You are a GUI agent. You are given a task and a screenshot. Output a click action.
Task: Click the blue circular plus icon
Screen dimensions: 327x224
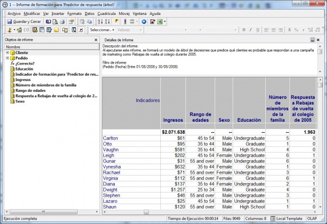click(x=144, y=21)
